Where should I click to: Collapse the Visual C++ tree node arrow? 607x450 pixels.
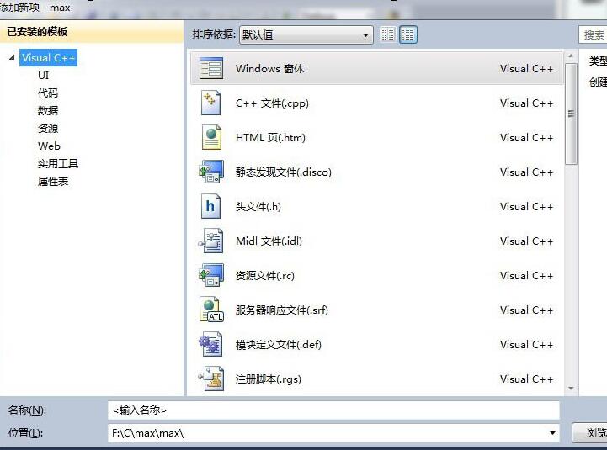(x=12, y=58)
